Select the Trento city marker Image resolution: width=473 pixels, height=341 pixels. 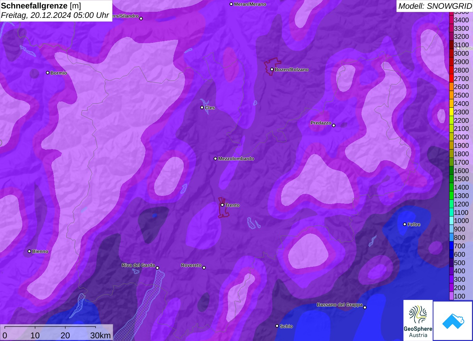pos(222,205)
